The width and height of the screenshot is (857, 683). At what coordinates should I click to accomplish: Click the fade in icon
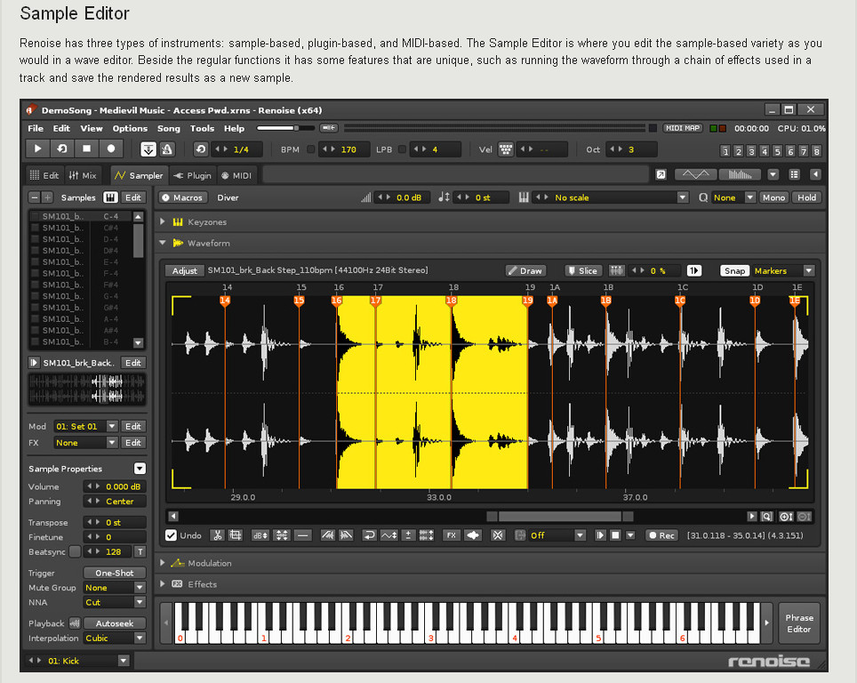(x=328, y=535)
